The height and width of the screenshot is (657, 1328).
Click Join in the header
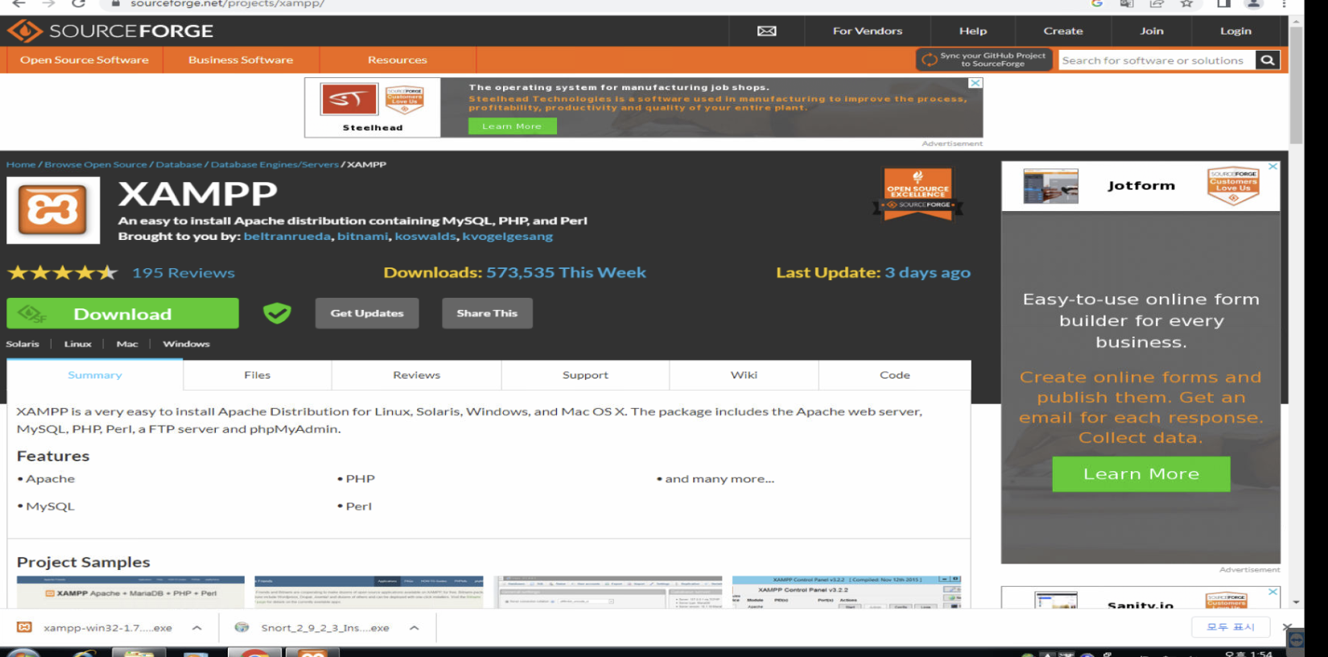pyautogui.click(x=1152, y=31)
